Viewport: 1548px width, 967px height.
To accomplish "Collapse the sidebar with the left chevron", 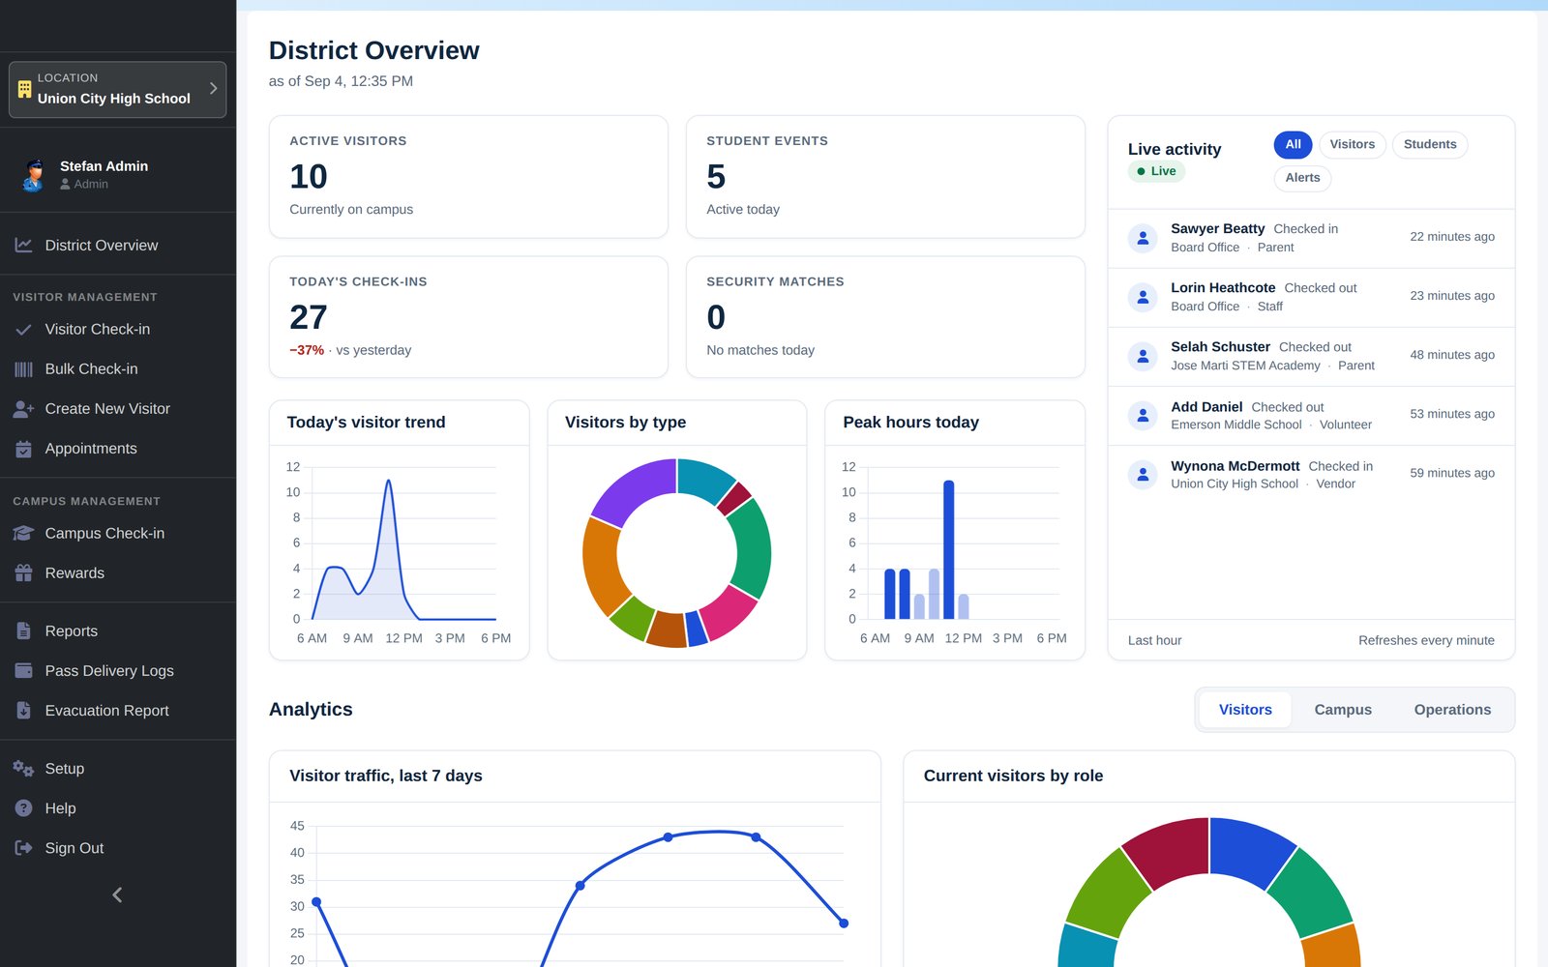I will point(117,895).
